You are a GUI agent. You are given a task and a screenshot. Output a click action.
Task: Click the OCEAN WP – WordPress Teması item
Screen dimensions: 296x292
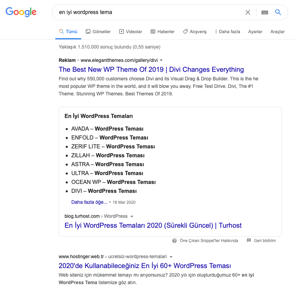[x=113, y=182]
